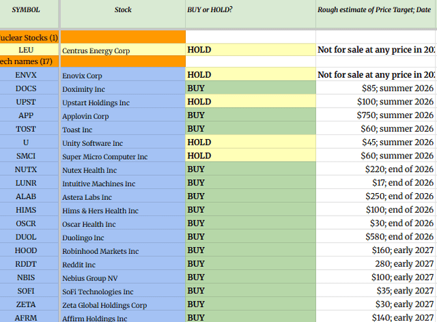Click the OSCR symbol cell

click(29, 223)
